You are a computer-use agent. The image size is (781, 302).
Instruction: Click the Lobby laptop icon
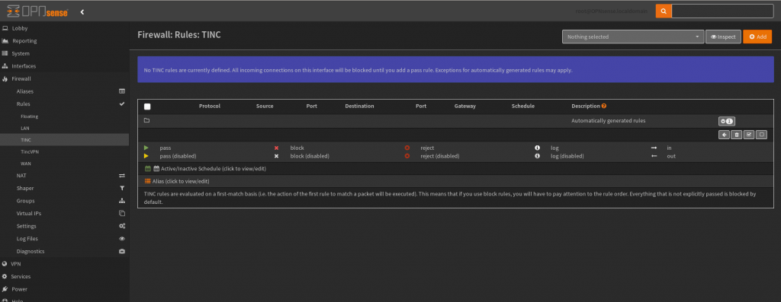click(5, 28)
